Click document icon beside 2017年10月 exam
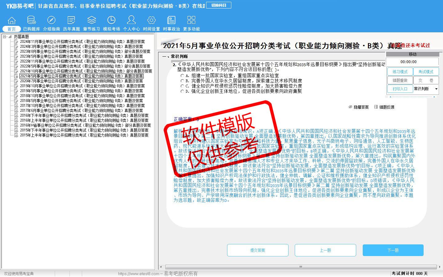Screen dimensions: 443x277 (16, 106)
